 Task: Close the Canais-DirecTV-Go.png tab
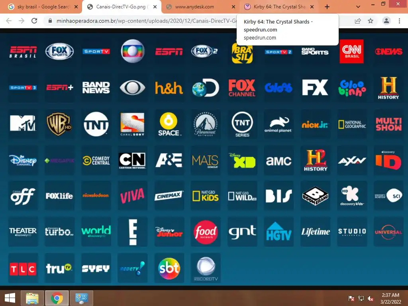[155, 7]
